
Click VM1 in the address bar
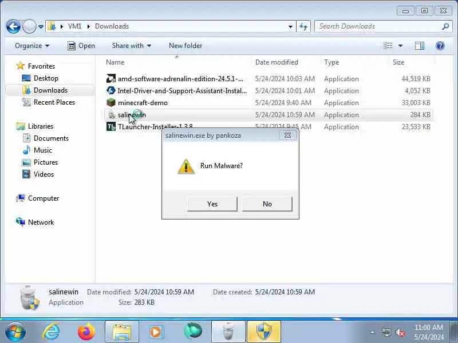tap(75, 26)
